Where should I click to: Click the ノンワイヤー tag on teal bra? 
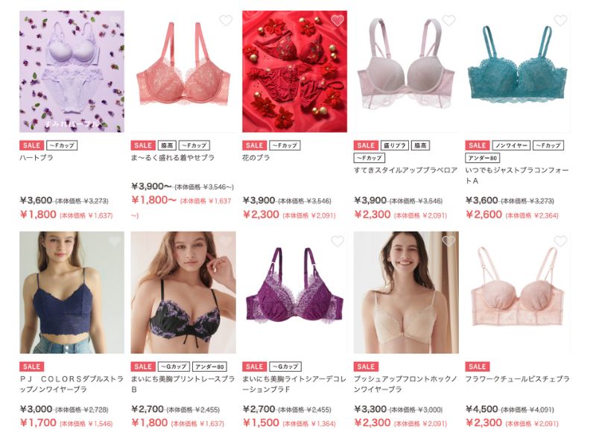pyautogui.click(x=511, y=145)
